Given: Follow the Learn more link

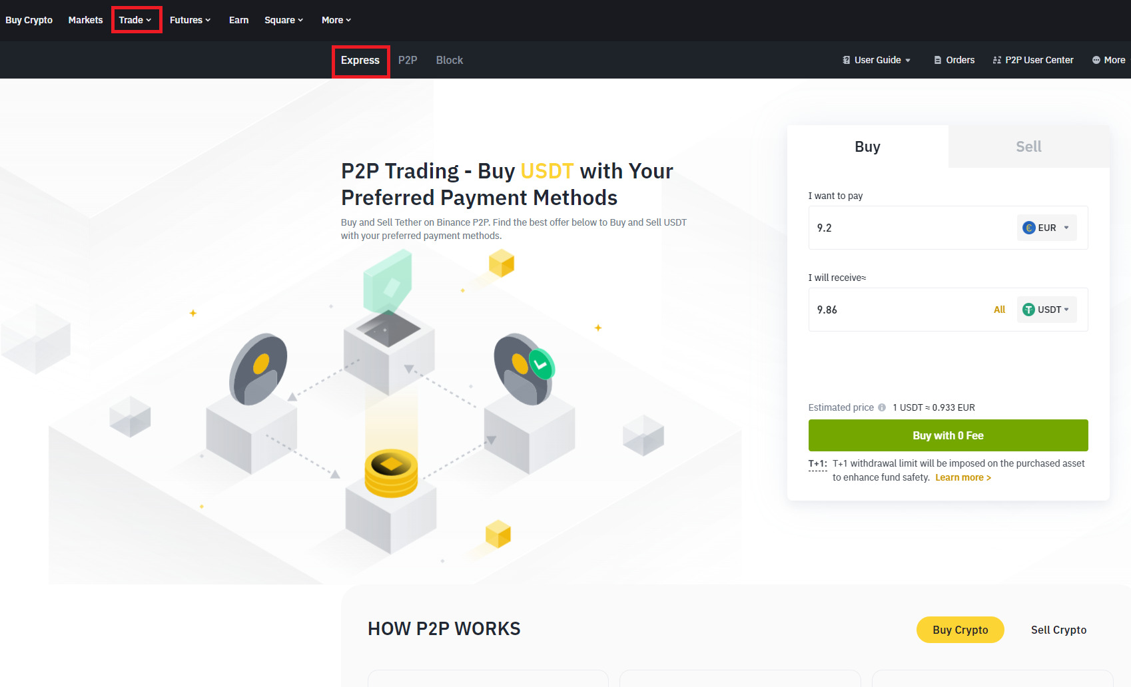Looking at the screenshot, I should coord(963,477).
